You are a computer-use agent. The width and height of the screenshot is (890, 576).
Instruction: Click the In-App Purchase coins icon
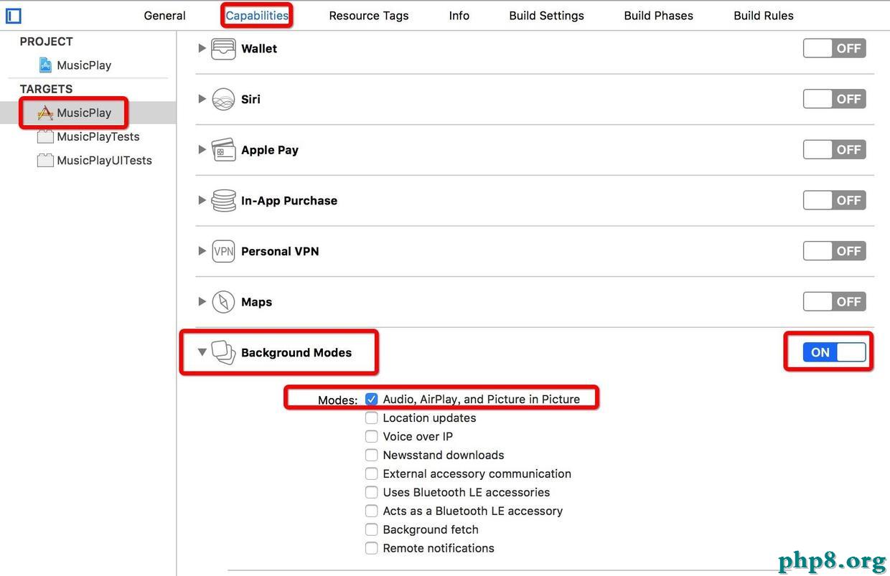click(223, 201)
